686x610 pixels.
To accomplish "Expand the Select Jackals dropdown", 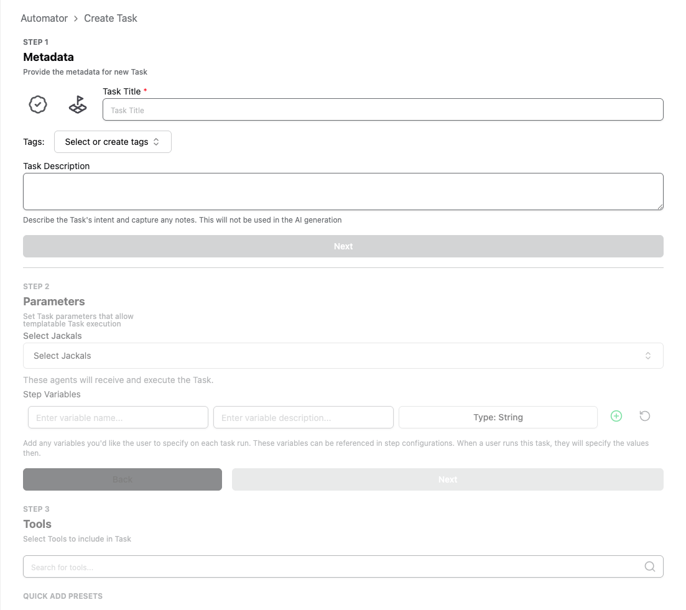I will pyautogui.click(x=343, y=356).
